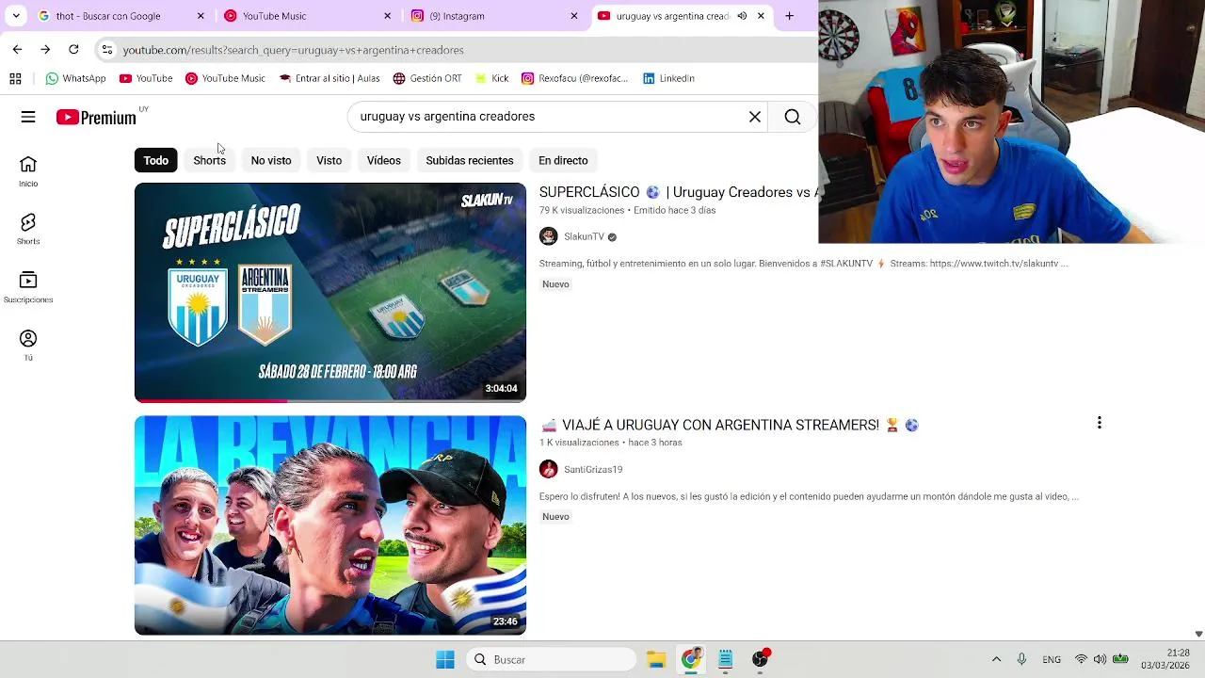Clear the search box with the X

(x=755, y=117)
